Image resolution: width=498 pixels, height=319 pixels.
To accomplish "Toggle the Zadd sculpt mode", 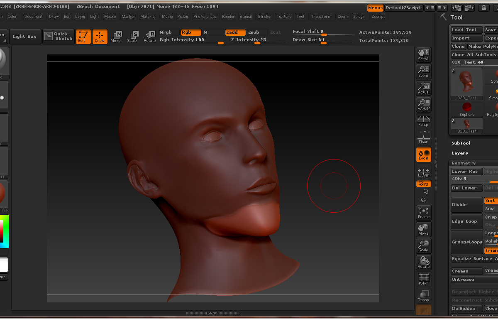I will click(x=235, y=32).
